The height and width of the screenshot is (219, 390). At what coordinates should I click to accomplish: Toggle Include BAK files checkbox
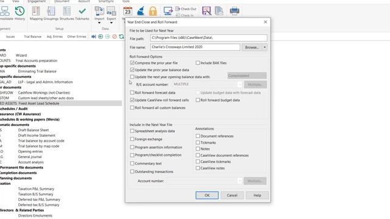tap(197, 63)
